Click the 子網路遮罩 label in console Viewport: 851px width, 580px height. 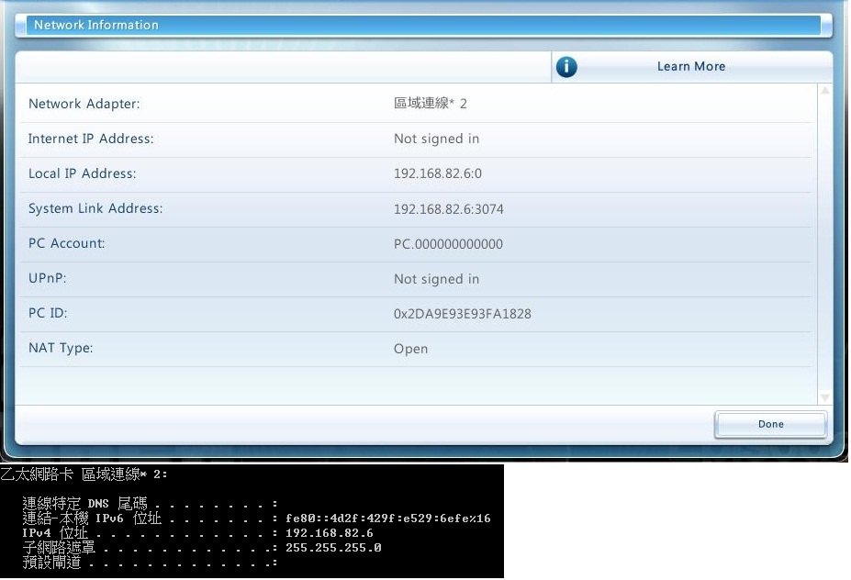pos(59,548)
